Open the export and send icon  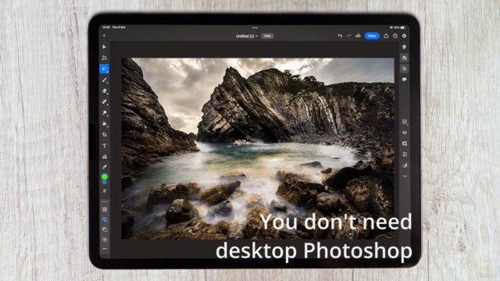click(x=386, y=36)
